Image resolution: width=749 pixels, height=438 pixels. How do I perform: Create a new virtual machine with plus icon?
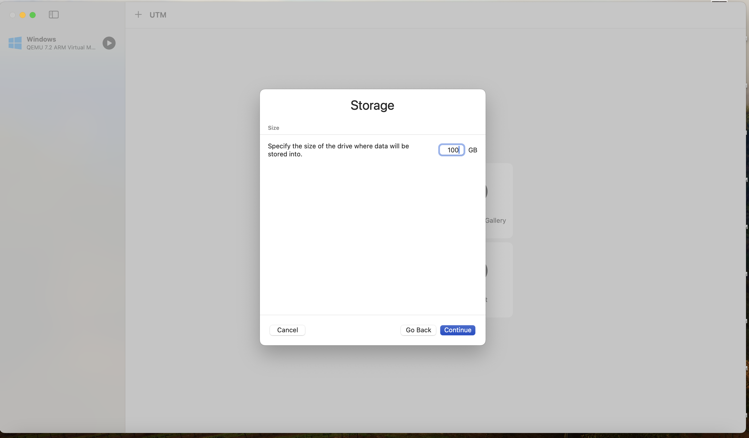tap(138, 14)
